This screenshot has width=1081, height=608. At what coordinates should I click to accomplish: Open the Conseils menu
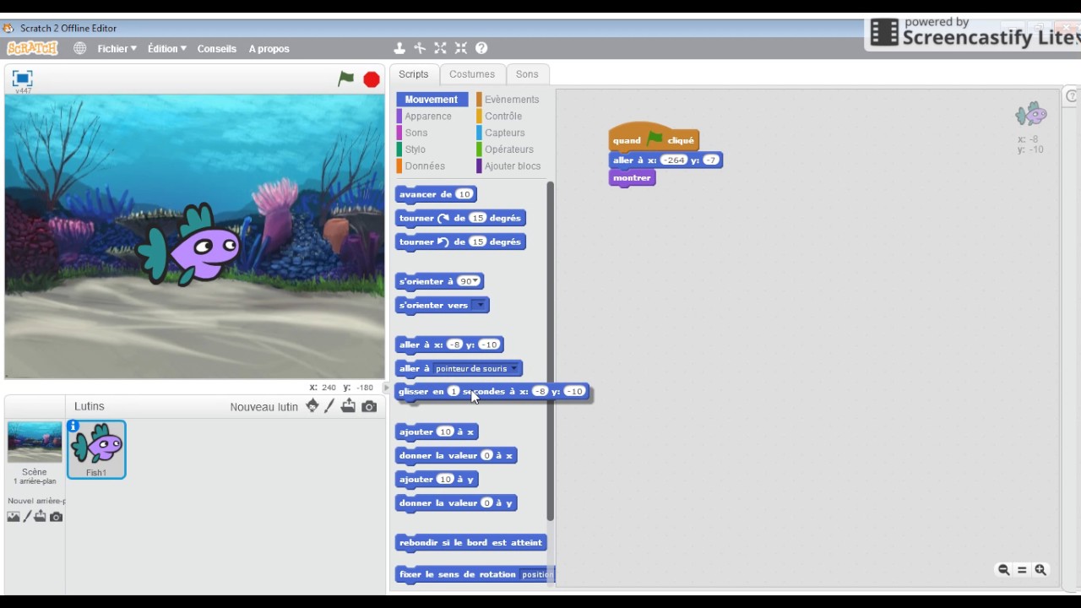[x=217, y=48]
